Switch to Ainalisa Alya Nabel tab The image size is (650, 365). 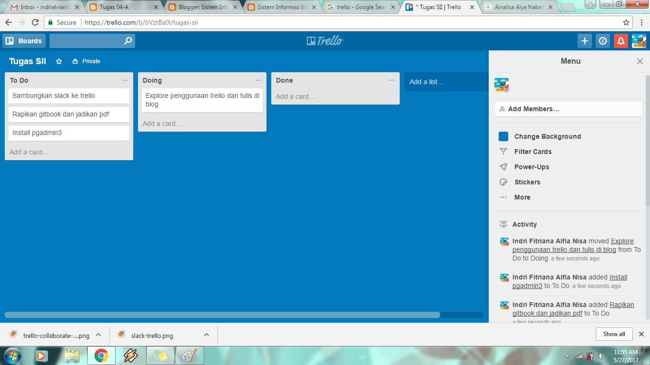519,7
